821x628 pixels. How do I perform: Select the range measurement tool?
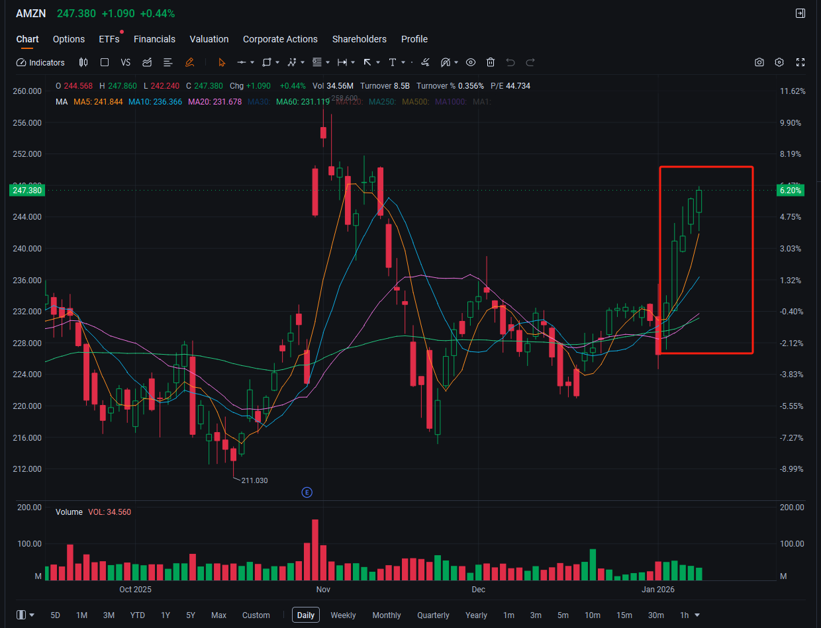(x=342, y=62)
